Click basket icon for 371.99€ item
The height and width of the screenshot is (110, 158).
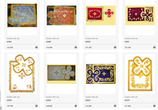[x=154, y=106]
